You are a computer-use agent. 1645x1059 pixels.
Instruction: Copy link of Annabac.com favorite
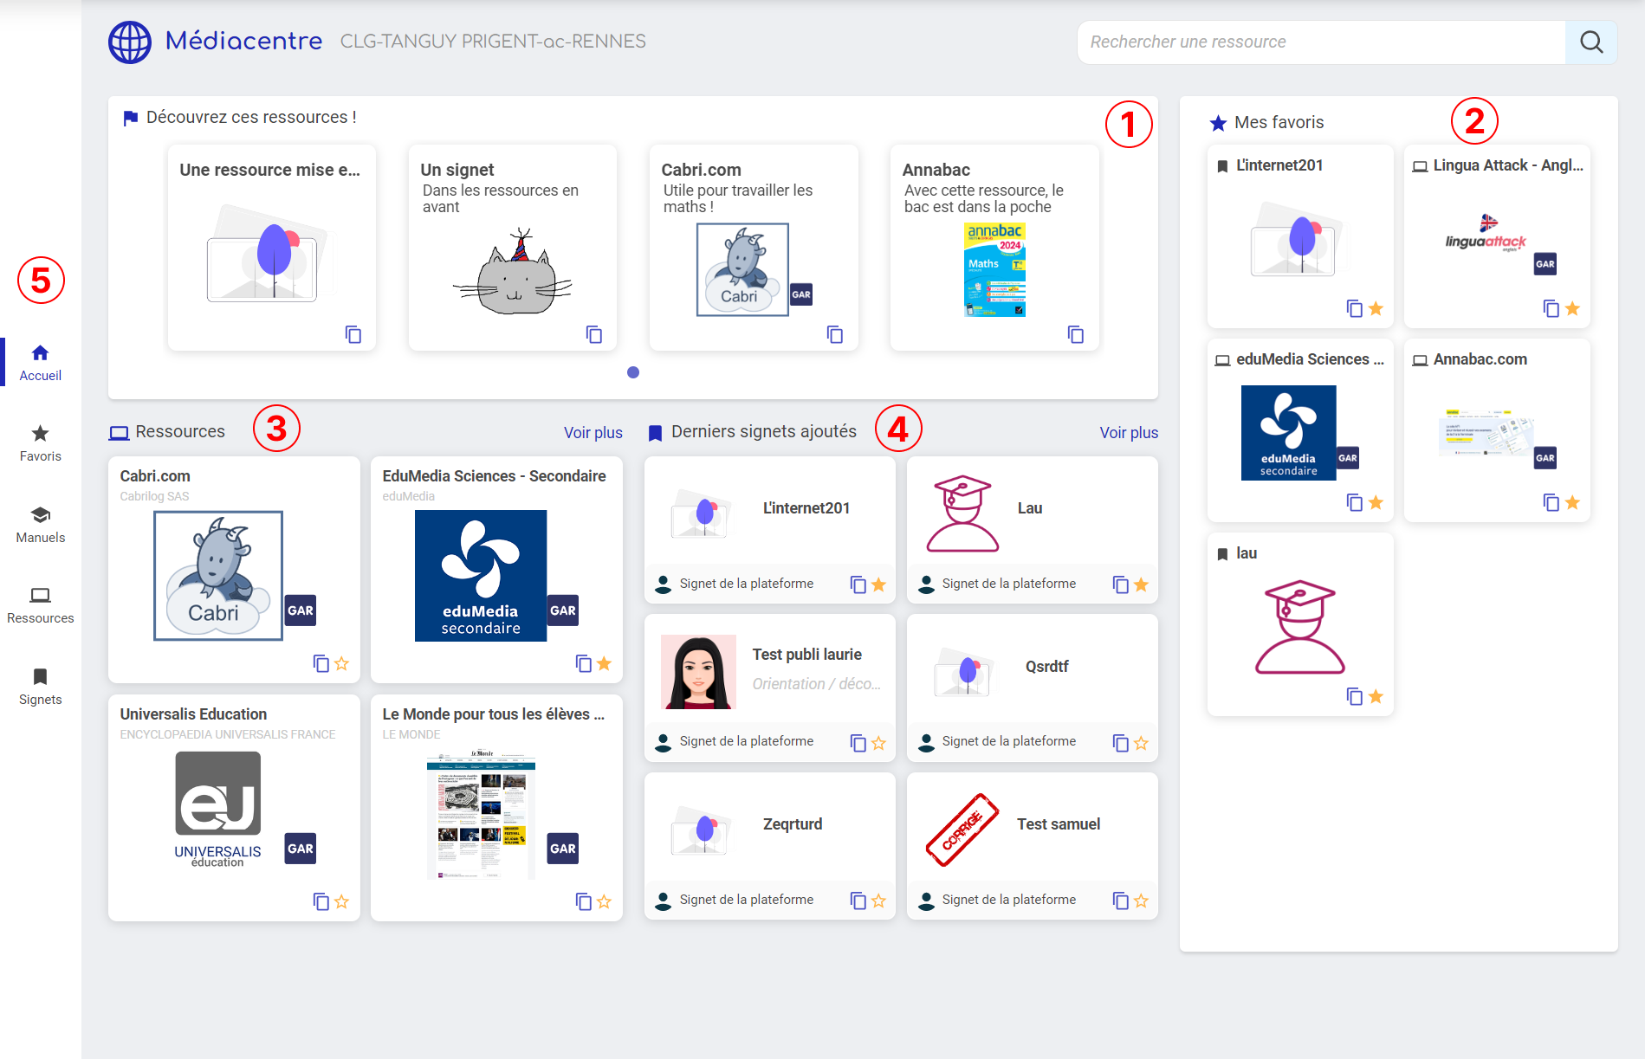point(1551,502)
